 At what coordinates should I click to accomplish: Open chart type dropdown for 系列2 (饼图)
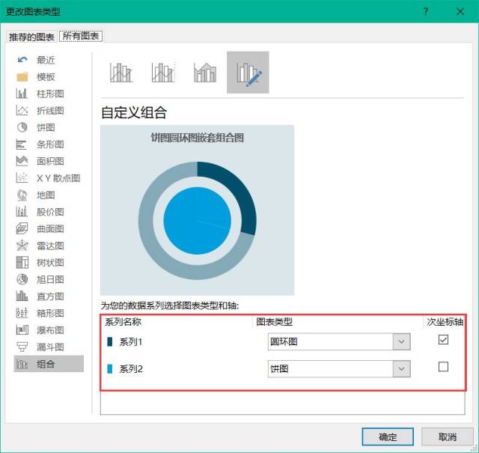pos(401,368)
